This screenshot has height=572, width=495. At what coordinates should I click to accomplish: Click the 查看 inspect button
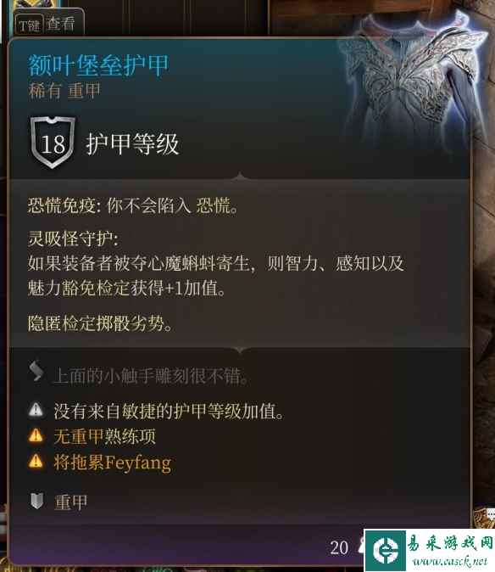pyautogui.click(x=60, y=24)
